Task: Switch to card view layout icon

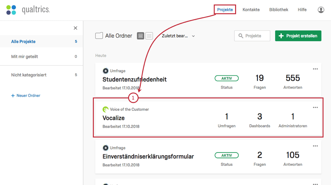Action: [x=140, y=36]
